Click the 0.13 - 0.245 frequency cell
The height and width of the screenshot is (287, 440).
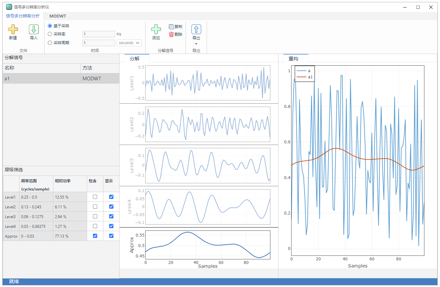pos(36,207)
